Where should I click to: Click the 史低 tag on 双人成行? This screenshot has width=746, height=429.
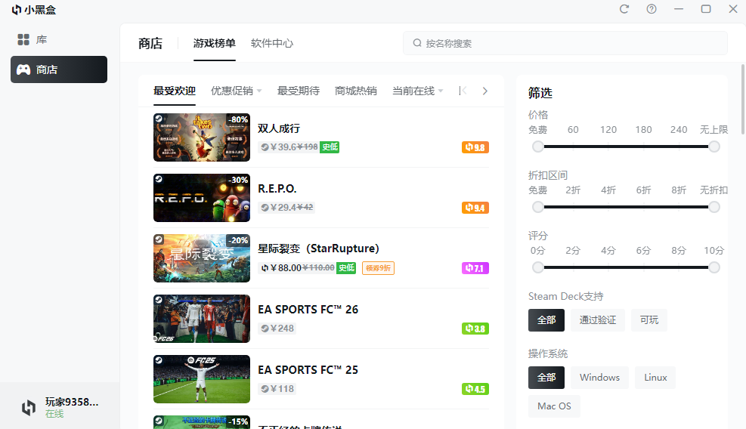(330, 147)
